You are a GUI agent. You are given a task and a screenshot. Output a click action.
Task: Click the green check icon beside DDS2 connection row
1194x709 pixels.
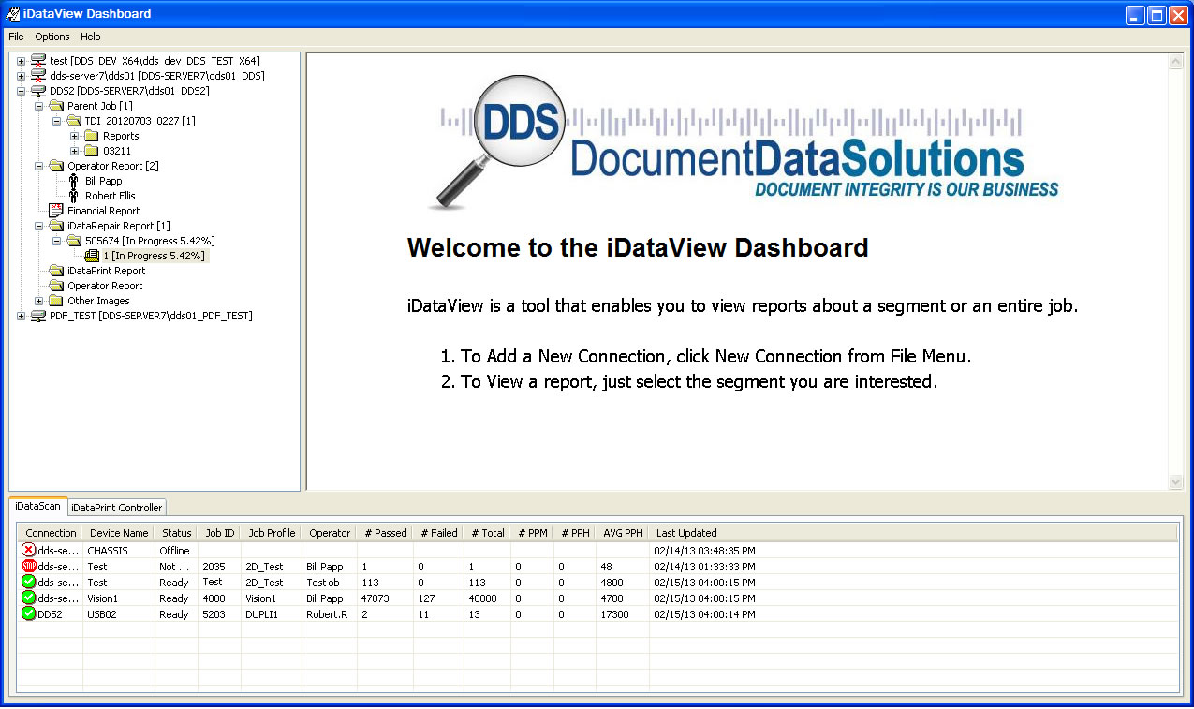click(29, 613)
